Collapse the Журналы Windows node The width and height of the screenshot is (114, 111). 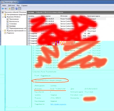tap(3, 17)
